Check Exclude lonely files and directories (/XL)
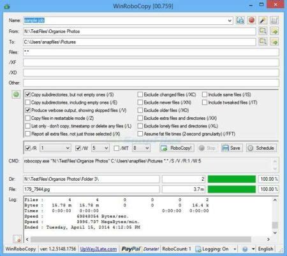 (x=140, y=126)
